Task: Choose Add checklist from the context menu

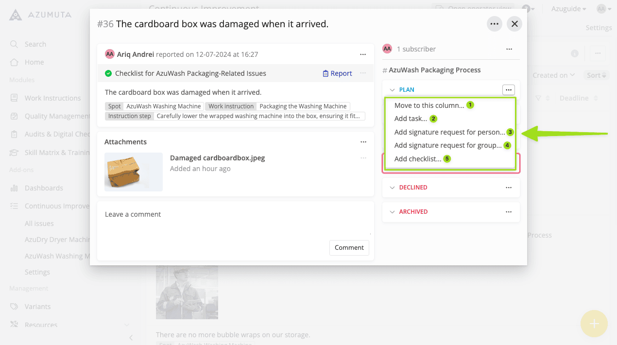Action: 418,158
